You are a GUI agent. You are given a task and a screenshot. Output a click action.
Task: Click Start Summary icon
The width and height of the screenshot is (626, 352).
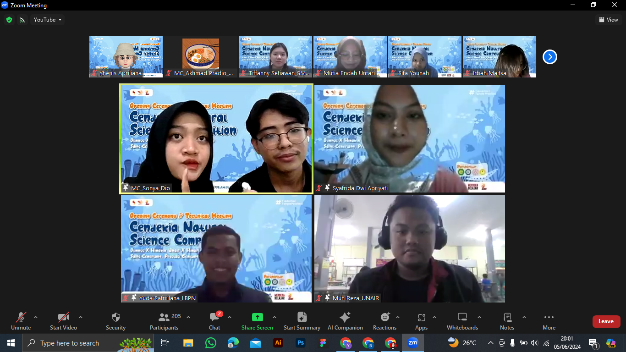[302, 317]
